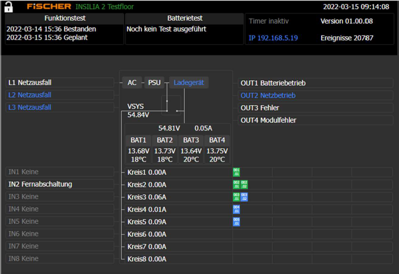
Task: Select blue luminaire icon in Kreis4 row
Action: coord(236,209)
